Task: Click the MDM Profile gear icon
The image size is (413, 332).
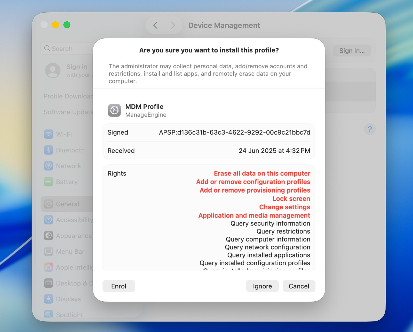Action: [114, 110]
